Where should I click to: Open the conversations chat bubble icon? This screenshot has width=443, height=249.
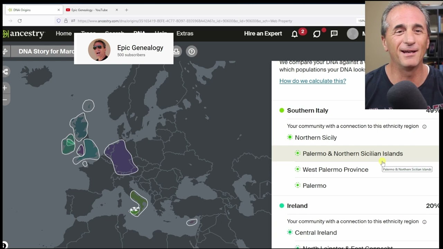[x=317, y=34]
